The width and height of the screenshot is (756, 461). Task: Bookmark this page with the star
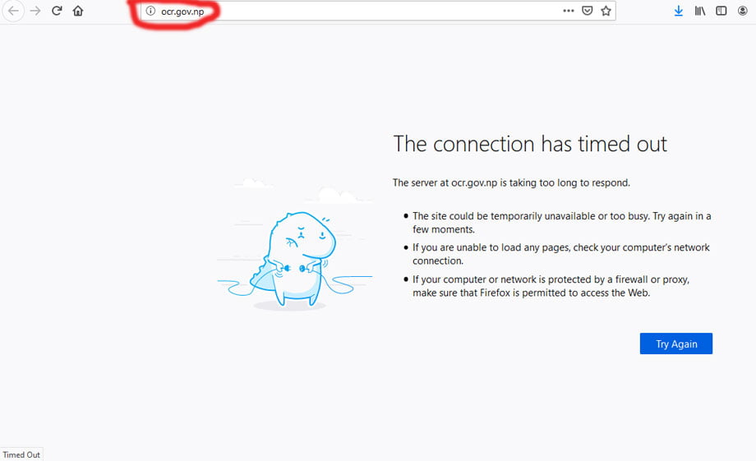tap(606, 12)
